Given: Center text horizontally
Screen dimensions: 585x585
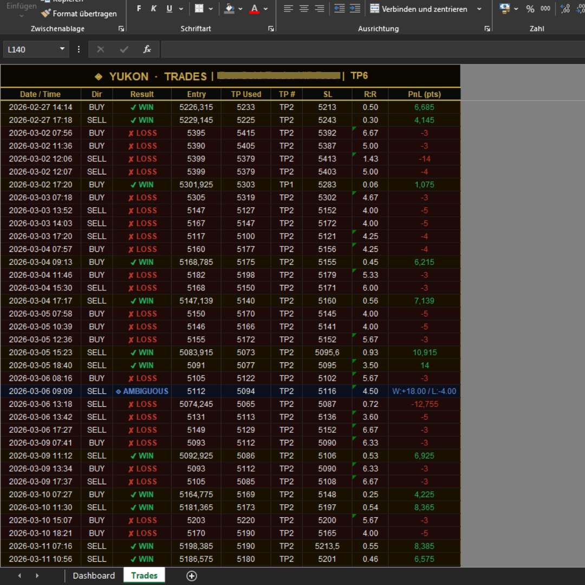Looking at the screenshot, I should pyautogui.click(x=304, y=9).
